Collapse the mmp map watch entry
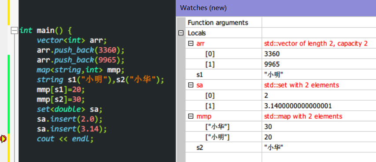376x162 pixels. (191, 116)
